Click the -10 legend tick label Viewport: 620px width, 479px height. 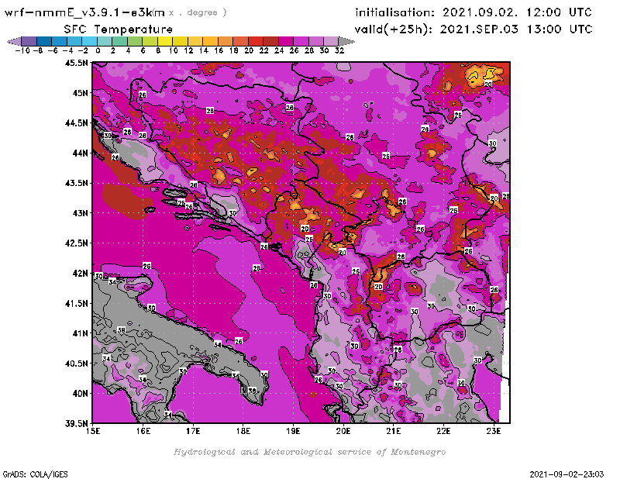22,51
